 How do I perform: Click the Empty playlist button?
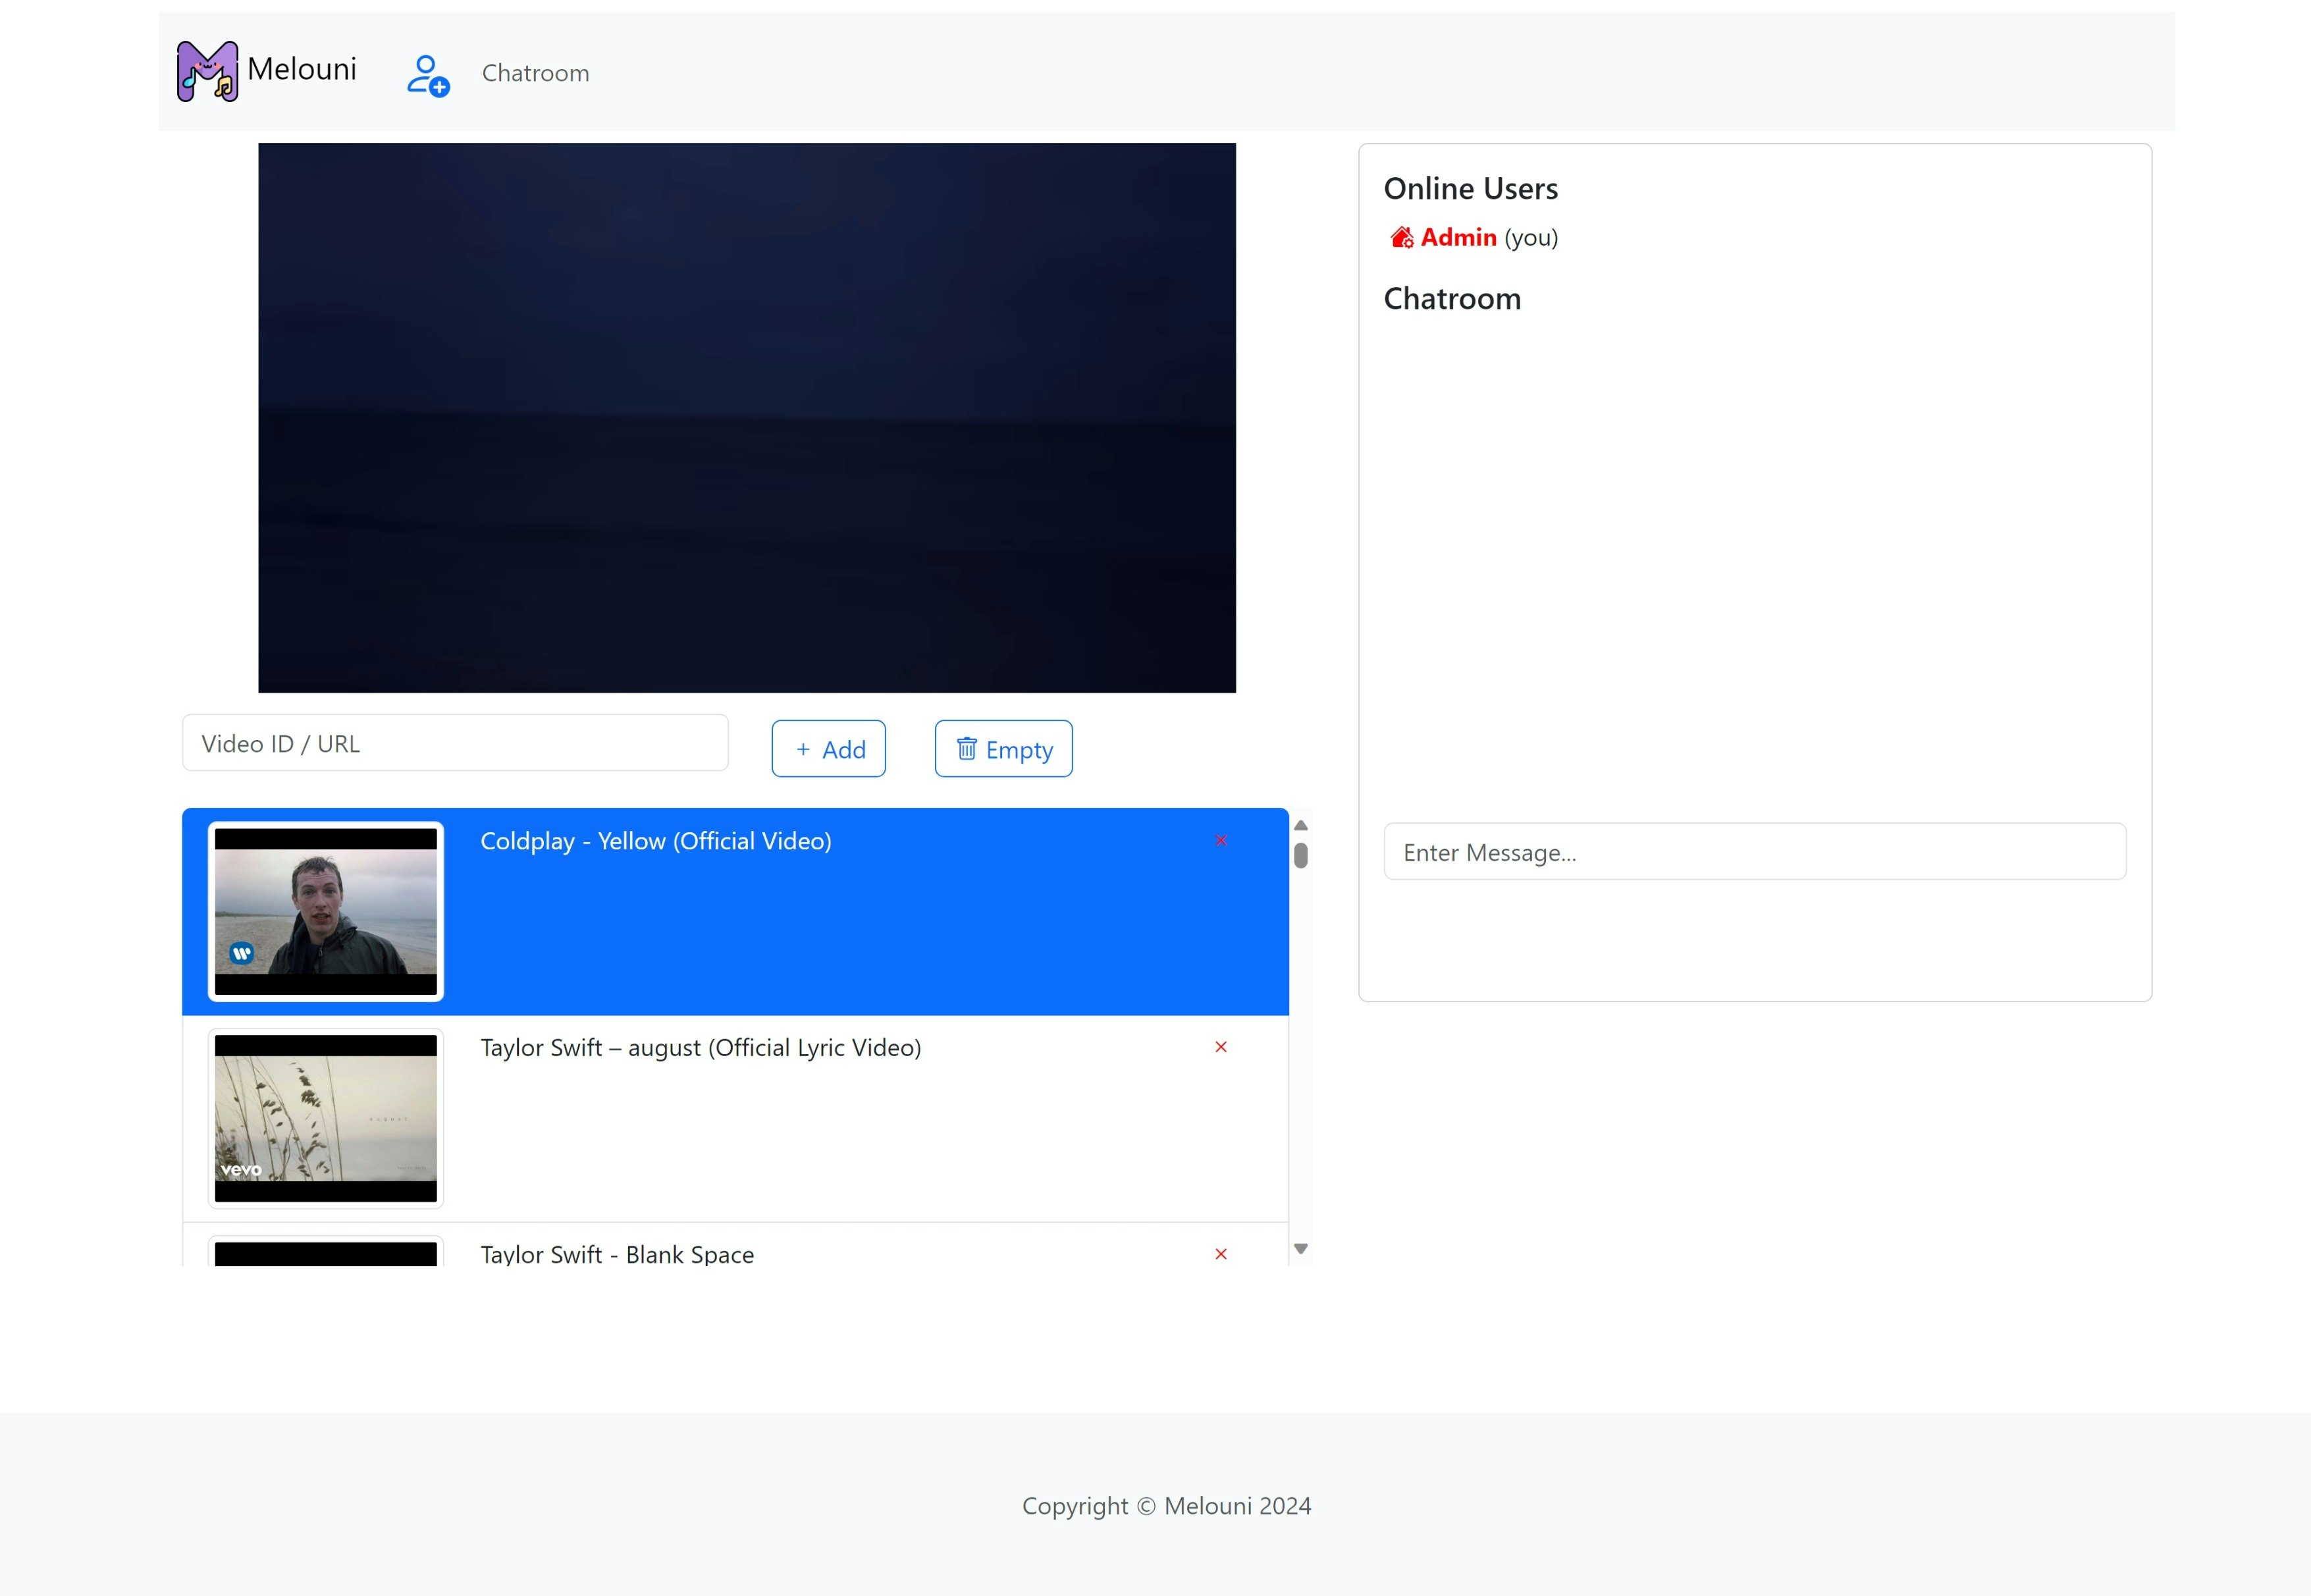pyautogui.click(x=1003, y=749)
